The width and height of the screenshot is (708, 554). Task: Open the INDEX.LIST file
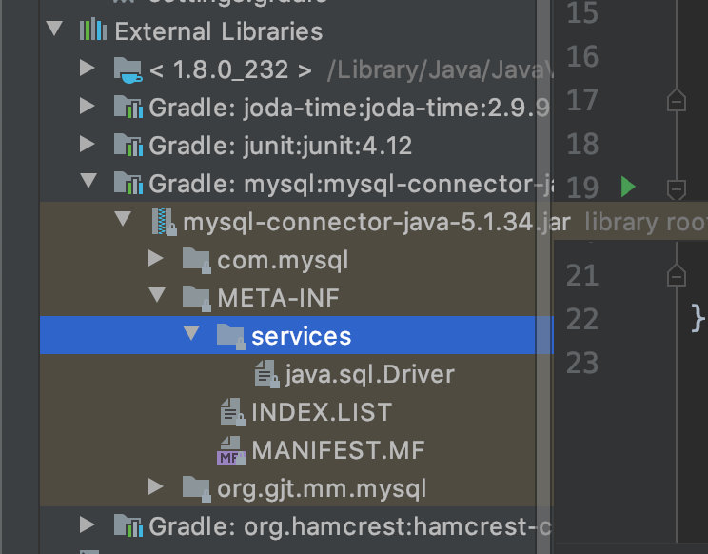[x=322, y=412]
